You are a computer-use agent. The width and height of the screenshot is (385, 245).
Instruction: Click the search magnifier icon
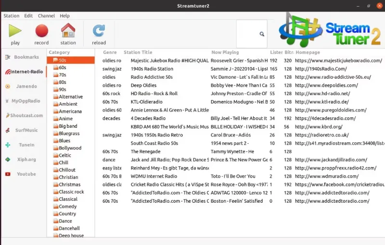pyautogui.click(x=262, y=34)
